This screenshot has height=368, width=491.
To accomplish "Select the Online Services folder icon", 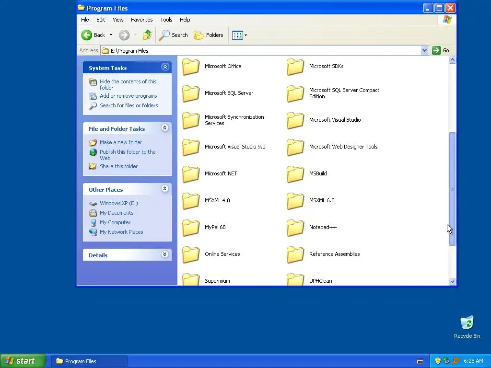I will 191,254.
